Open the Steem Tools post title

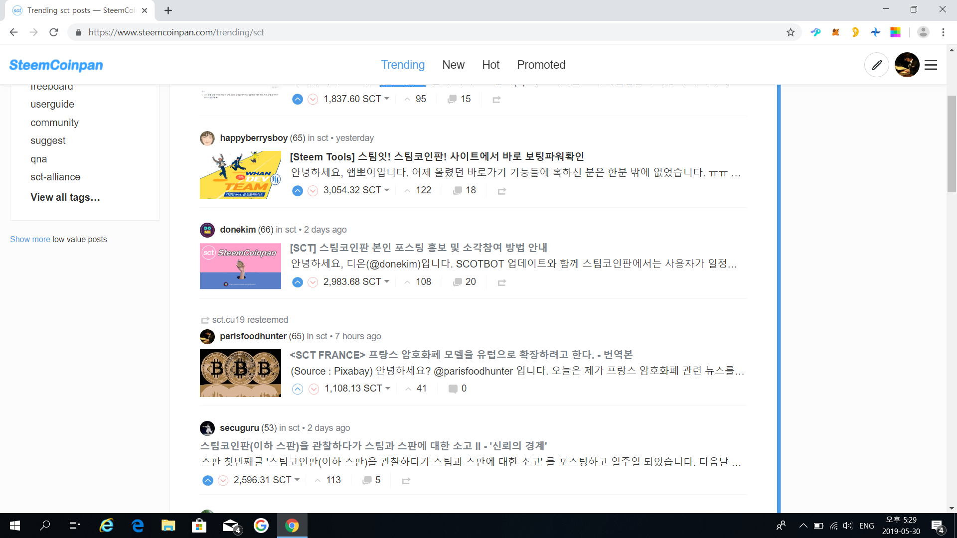click(x=437, y=156)
